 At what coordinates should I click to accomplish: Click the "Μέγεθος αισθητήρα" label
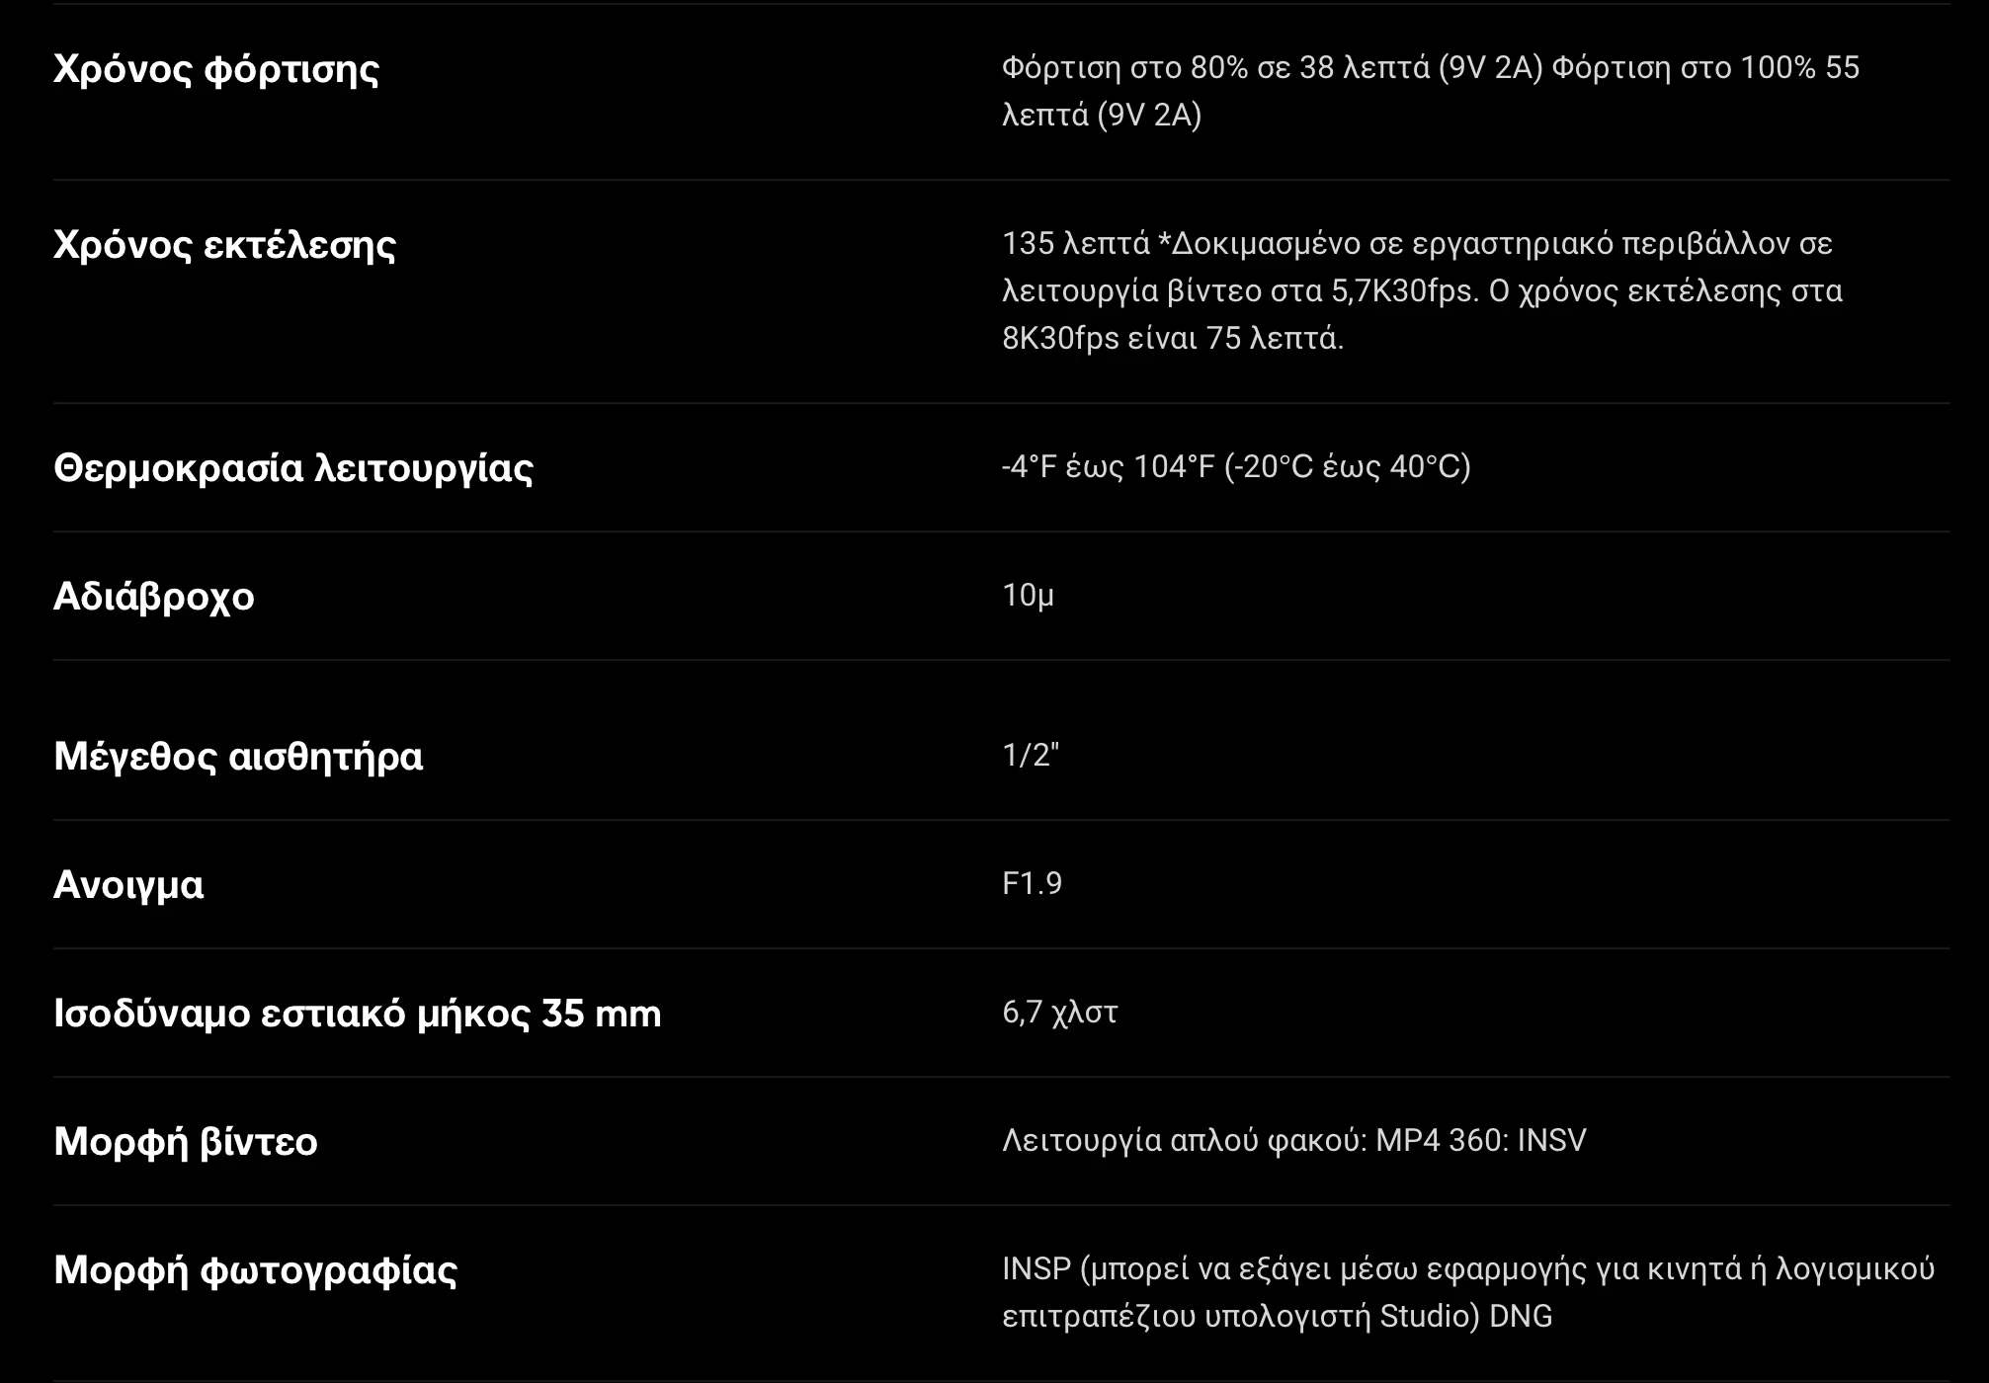pos(237,757)
